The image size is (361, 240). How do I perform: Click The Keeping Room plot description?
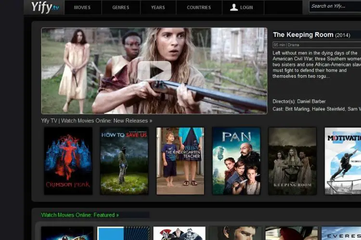(317, 64)
